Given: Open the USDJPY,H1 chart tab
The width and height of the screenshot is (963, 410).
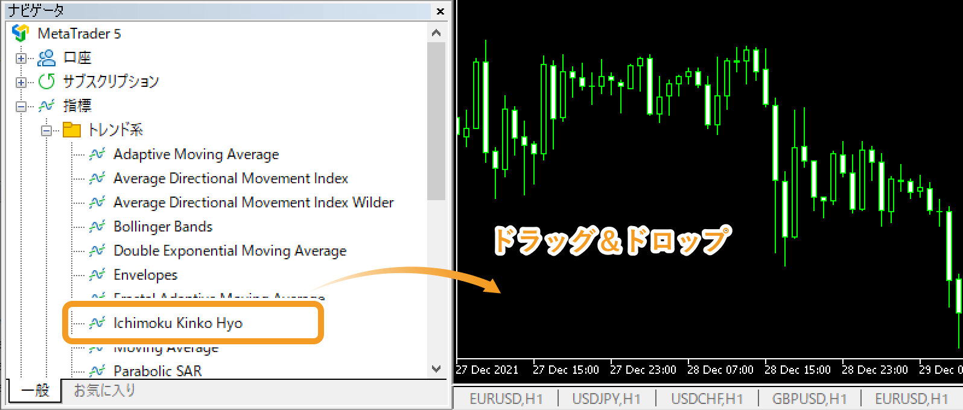Looking at the screenshot, I should coord(606,399).
